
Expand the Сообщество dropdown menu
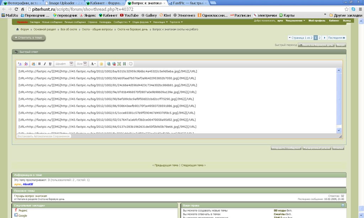coord(122,22)
